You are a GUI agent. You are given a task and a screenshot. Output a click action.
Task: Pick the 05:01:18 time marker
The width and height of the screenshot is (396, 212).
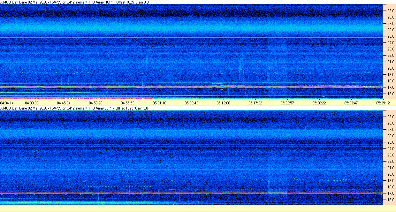pyautogui.click(x=159, y=103)
